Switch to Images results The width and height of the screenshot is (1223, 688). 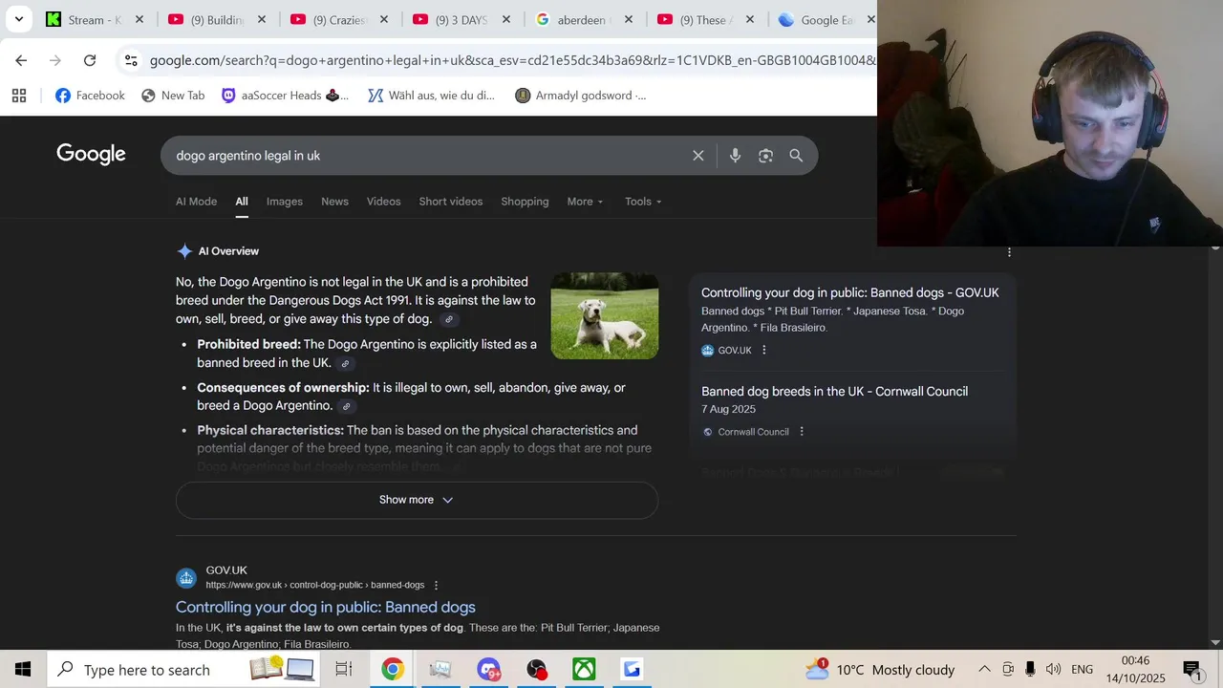pyautogui.click(x=285, y=202)
